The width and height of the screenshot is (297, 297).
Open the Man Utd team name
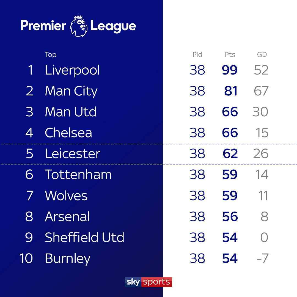click(71, 112)
